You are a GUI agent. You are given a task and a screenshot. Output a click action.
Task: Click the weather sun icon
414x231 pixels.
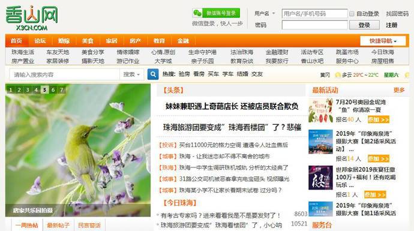(x=337, y=75)
